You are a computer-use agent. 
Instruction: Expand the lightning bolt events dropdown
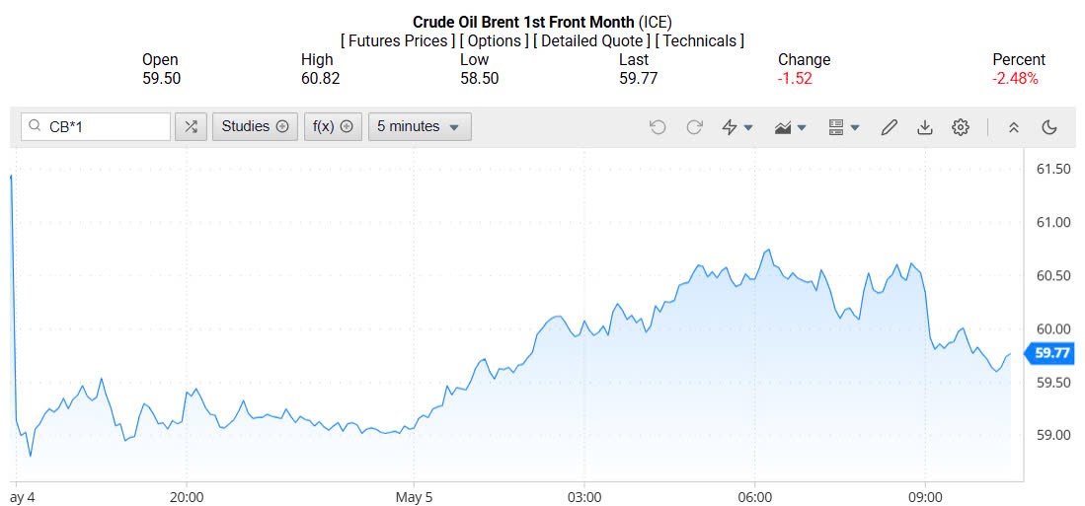tap(737, 127)
